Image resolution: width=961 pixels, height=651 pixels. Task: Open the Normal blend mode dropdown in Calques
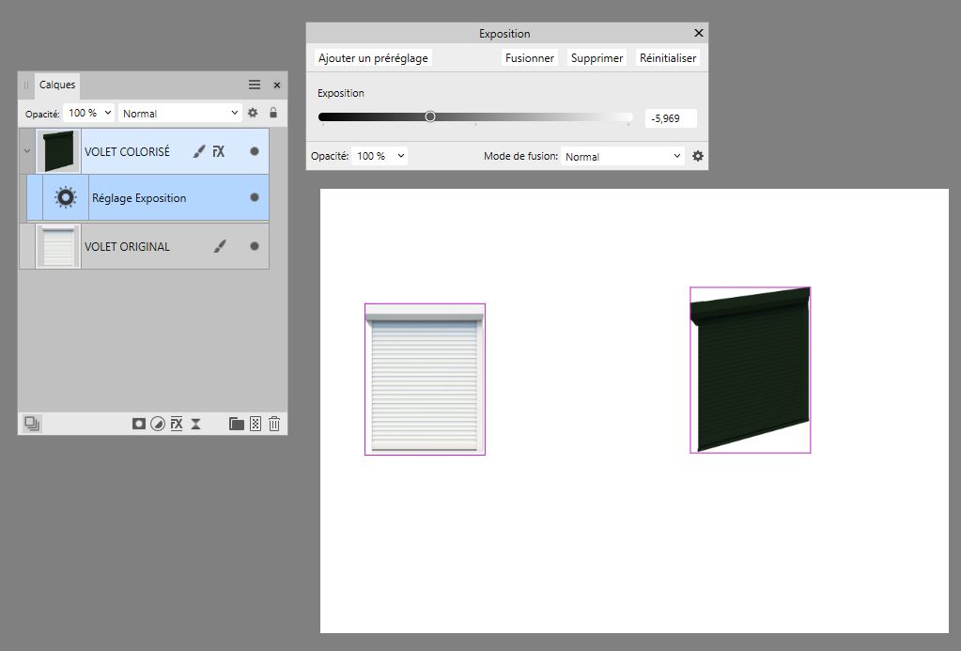pyautogui.click(x=180, y=113)
